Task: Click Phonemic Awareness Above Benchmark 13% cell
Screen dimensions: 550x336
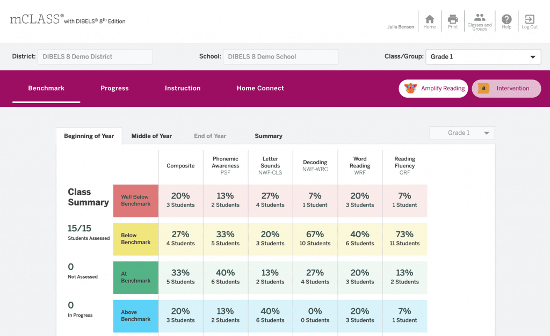Action: click(x=226, y=316)
